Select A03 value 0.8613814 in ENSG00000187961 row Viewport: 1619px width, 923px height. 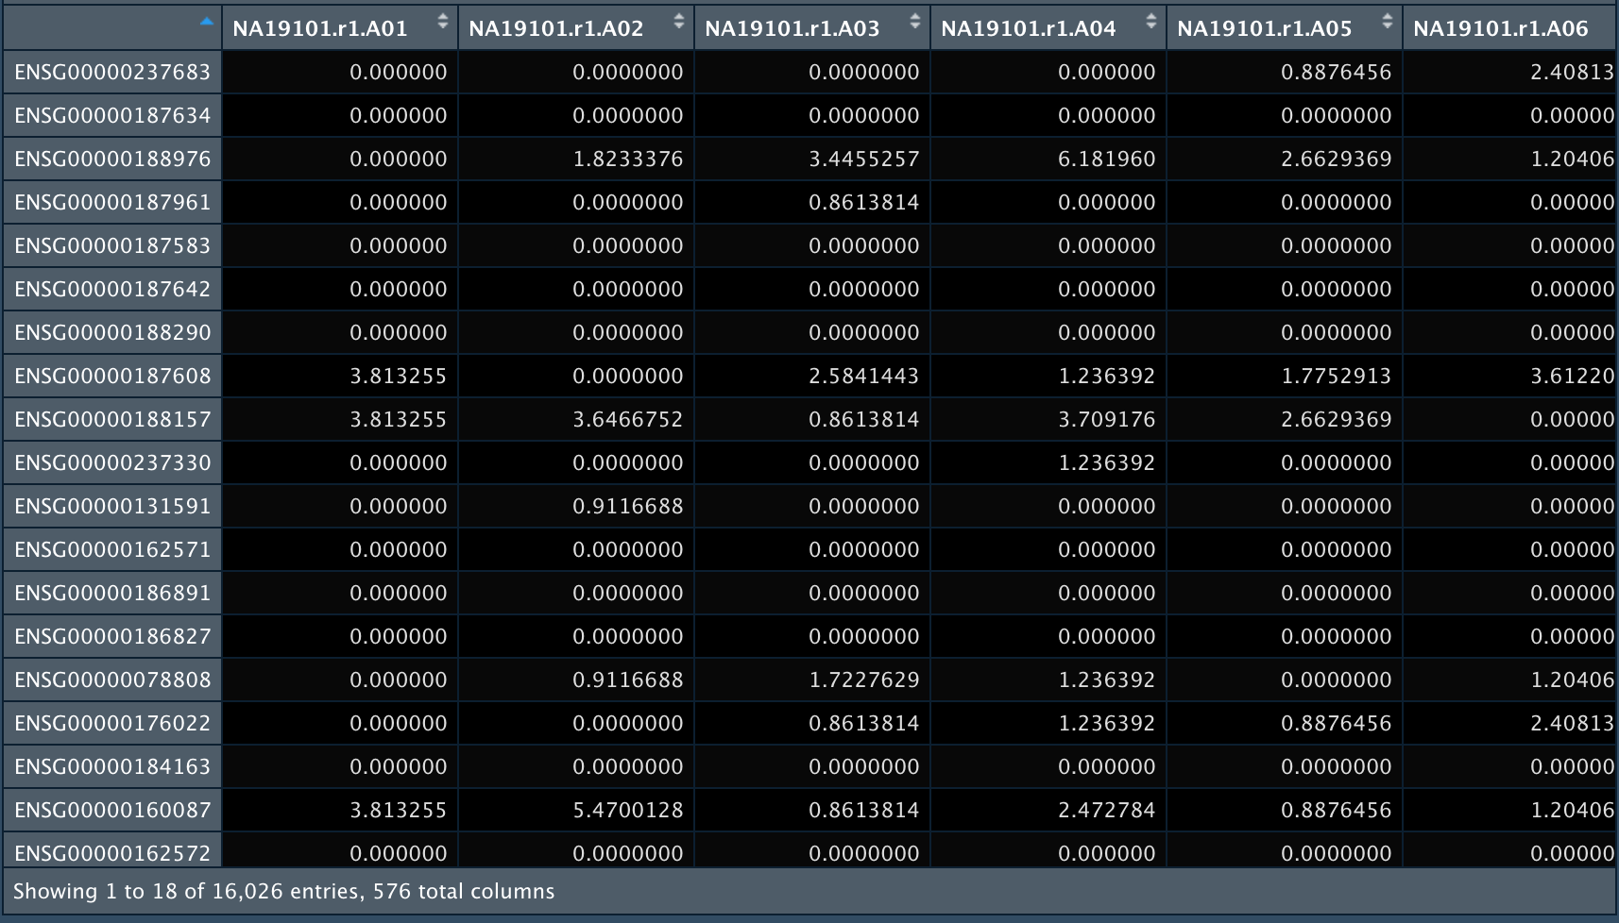[x=864, y=202]
